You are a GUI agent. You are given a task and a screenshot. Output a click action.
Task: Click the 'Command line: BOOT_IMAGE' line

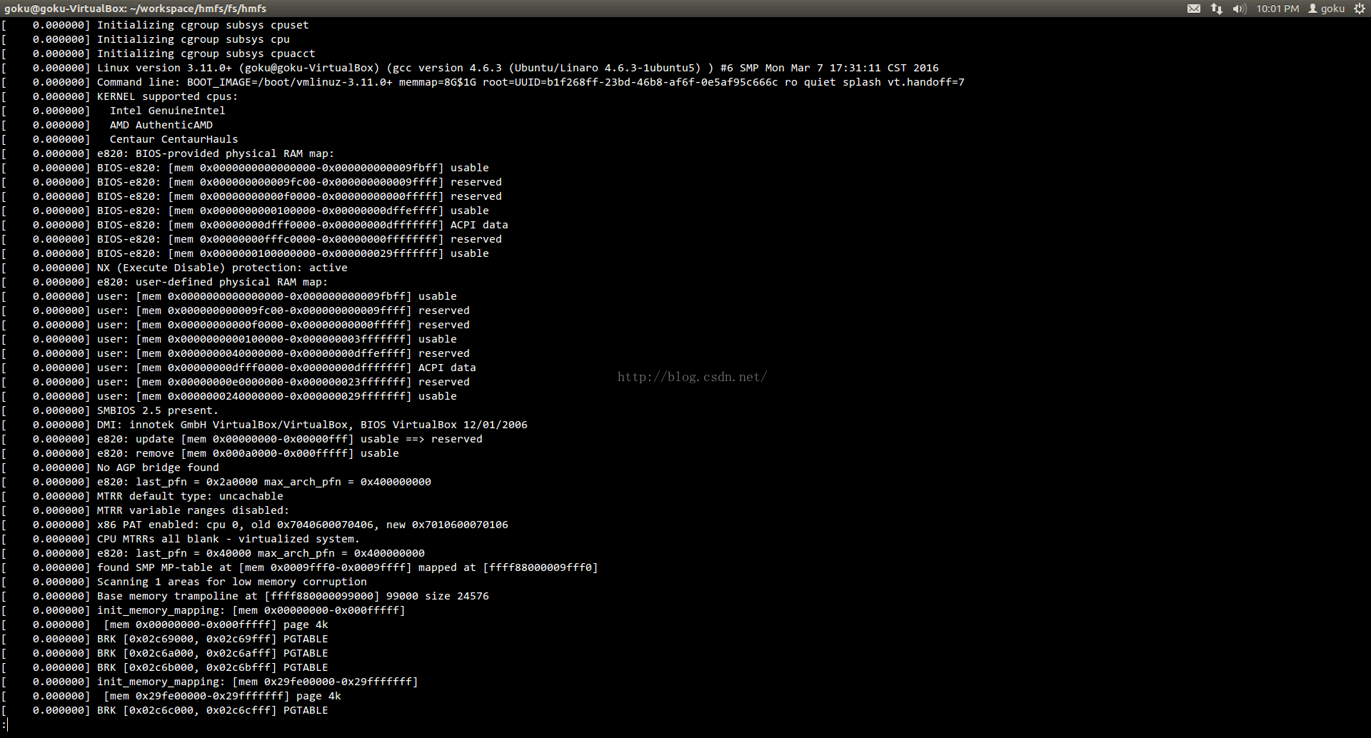pos(483,82)
